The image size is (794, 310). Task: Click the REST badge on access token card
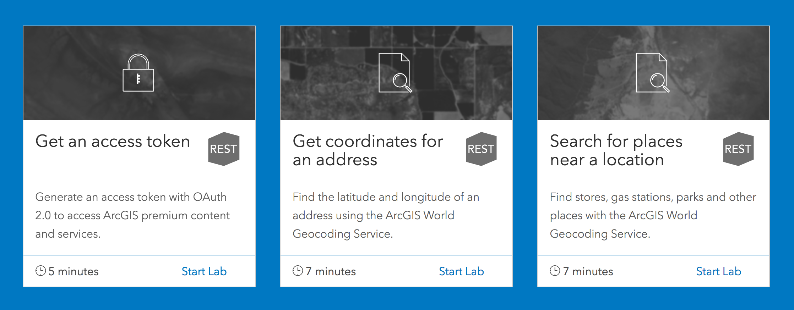click(x=223, y=149)
